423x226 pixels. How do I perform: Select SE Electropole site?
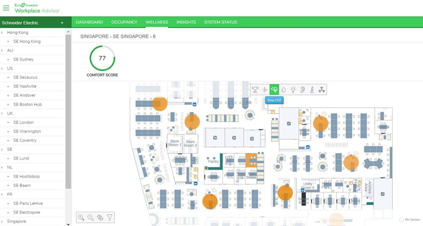27,212
